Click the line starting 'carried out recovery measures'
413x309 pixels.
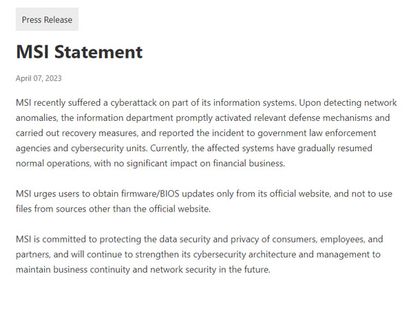point(196,133)
